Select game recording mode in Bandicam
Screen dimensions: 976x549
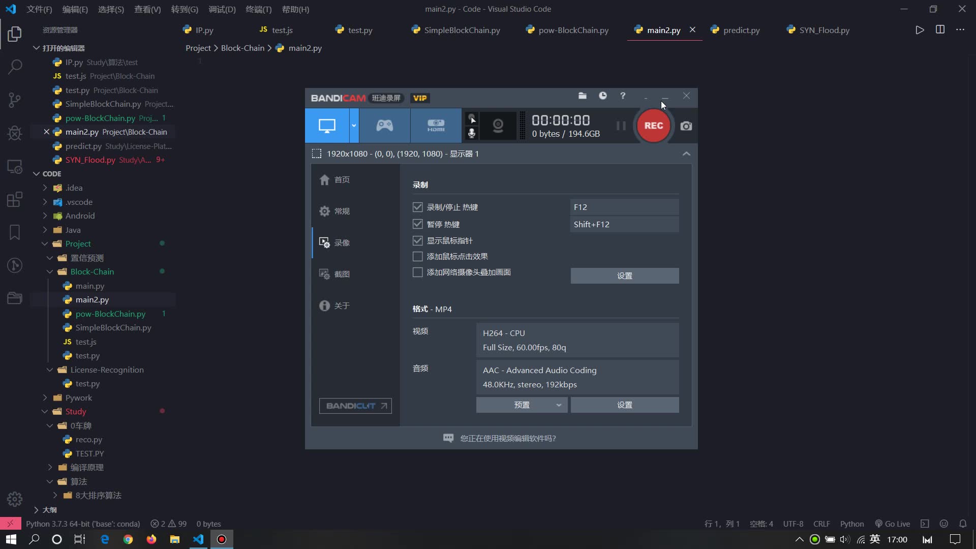coord(384,126)
